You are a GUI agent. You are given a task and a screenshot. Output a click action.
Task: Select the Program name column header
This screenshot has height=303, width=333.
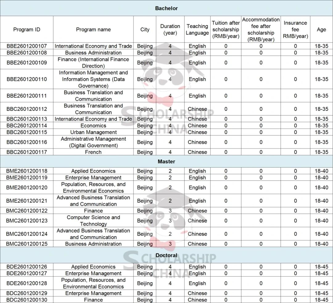click(93, 30)
